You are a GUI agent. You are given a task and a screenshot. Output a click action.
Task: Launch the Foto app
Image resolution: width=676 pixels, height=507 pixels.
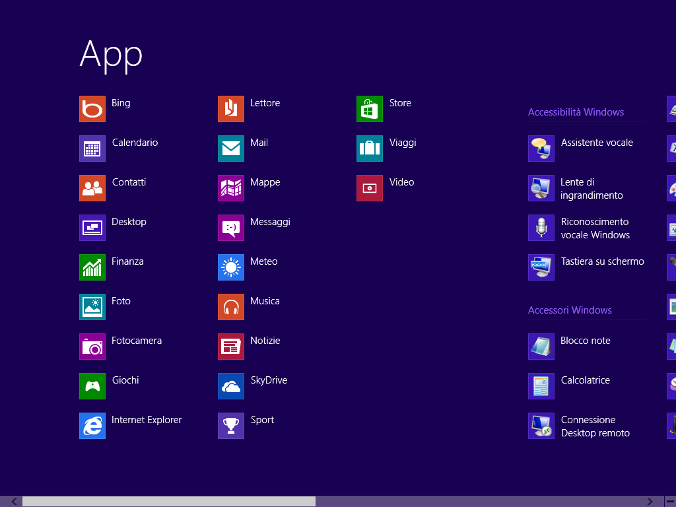click(92, 307)
